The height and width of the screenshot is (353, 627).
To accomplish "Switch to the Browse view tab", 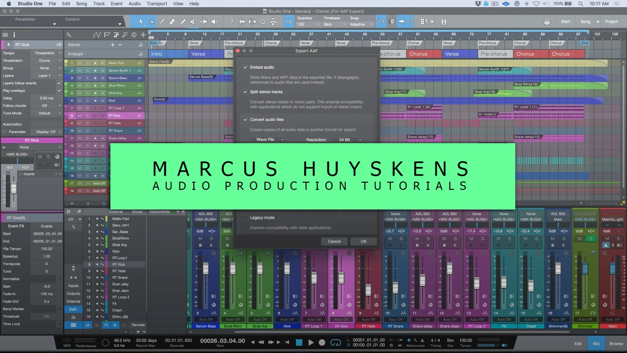I will [616, 344].
